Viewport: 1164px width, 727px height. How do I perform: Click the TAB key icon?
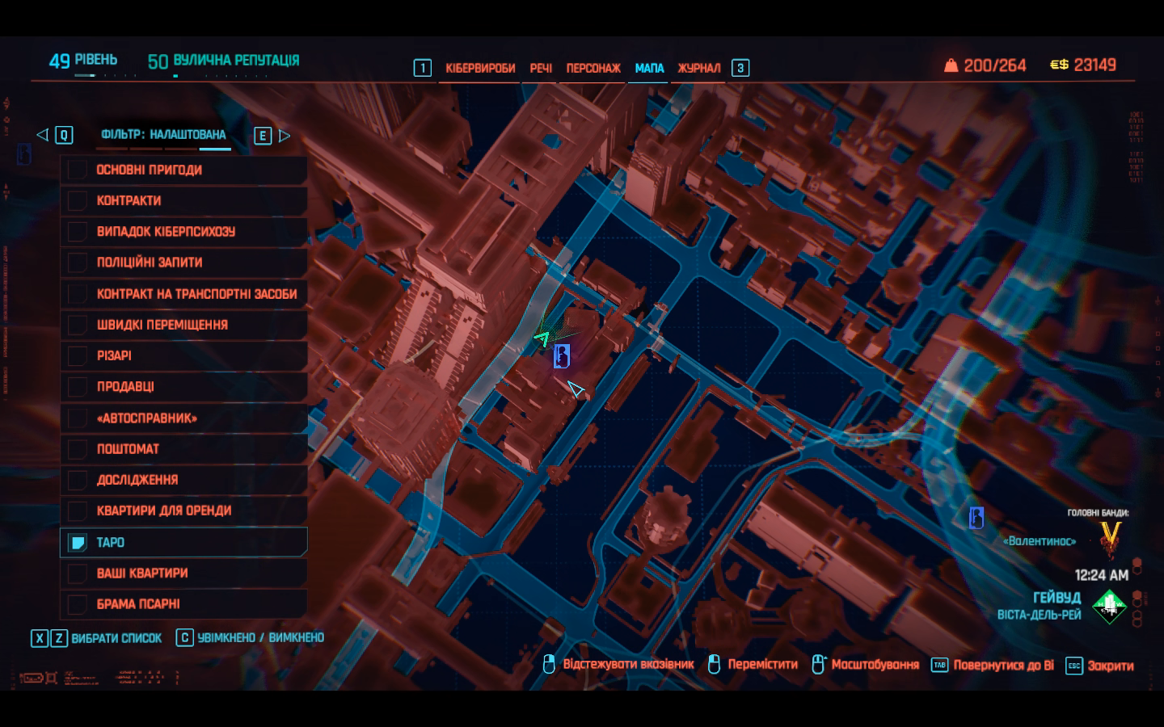[939, 666]
